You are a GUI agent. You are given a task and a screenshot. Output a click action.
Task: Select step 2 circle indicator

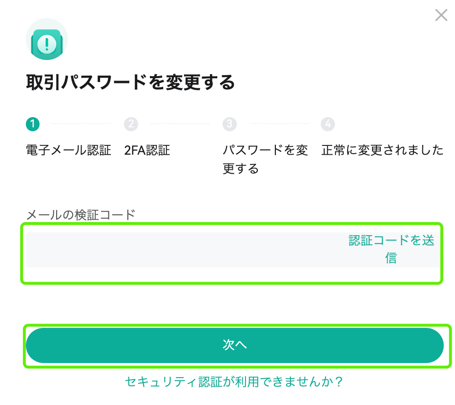pyautogui.click(x=131, y=124)
